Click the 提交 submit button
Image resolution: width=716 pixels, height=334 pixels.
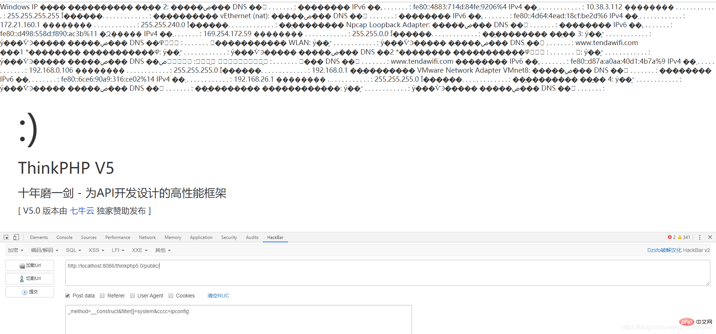pyautogui.click(x=30, y=292)
